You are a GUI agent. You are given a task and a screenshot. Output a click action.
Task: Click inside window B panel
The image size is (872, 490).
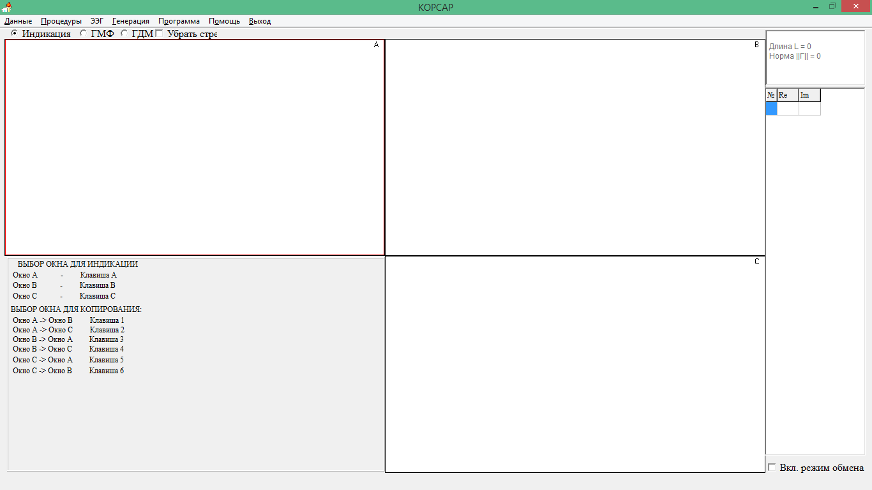pyautogui.click(x=575, y=147)
